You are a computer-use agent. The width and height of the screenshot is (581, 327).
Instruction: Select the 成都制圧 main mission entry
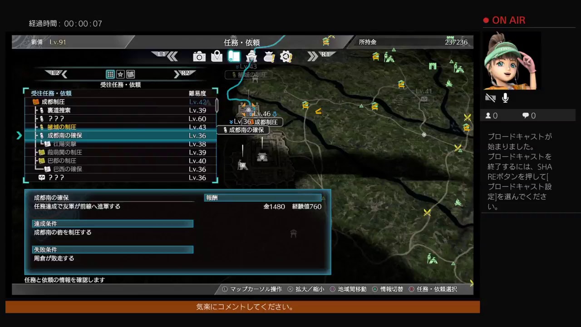[53, 102]
